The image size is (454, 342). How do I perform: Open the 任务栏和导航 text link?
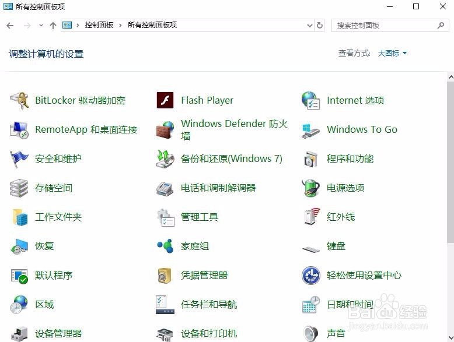pos(209,305)
